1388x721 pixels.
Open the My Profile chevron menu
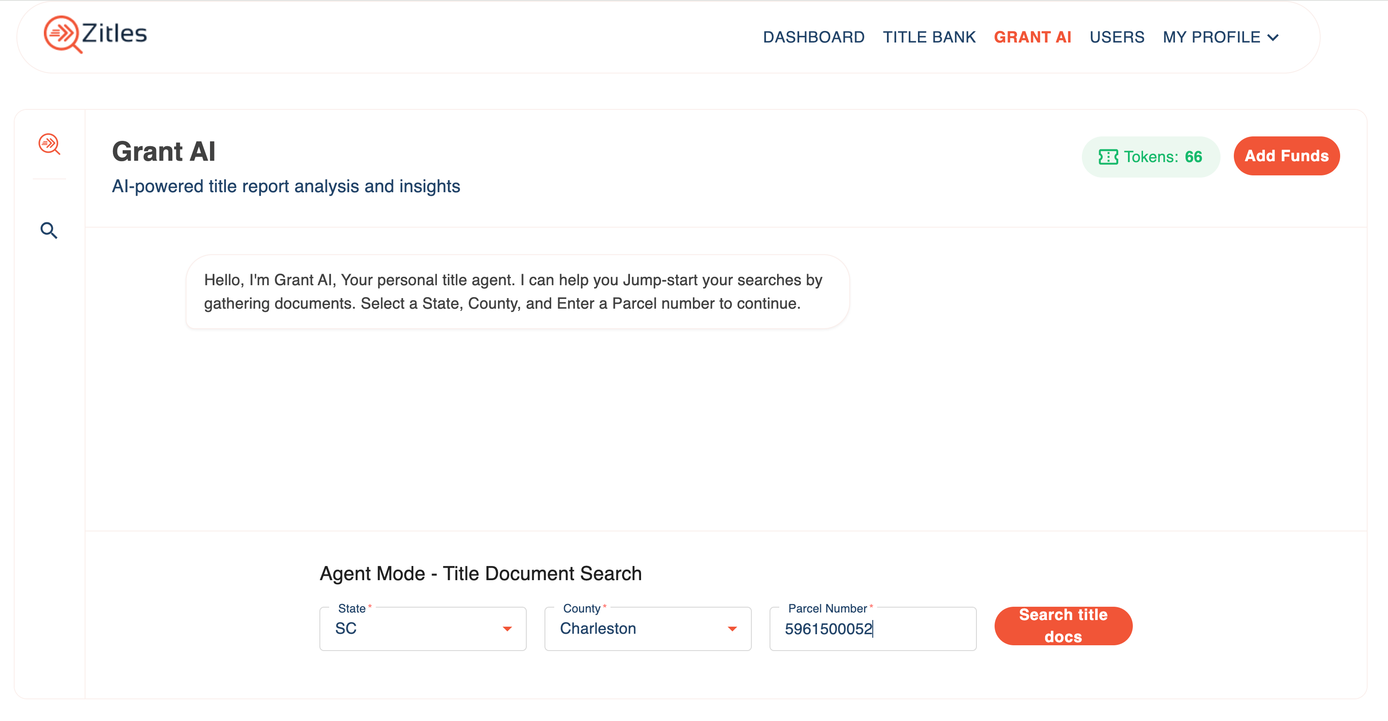coord(1273,37)
